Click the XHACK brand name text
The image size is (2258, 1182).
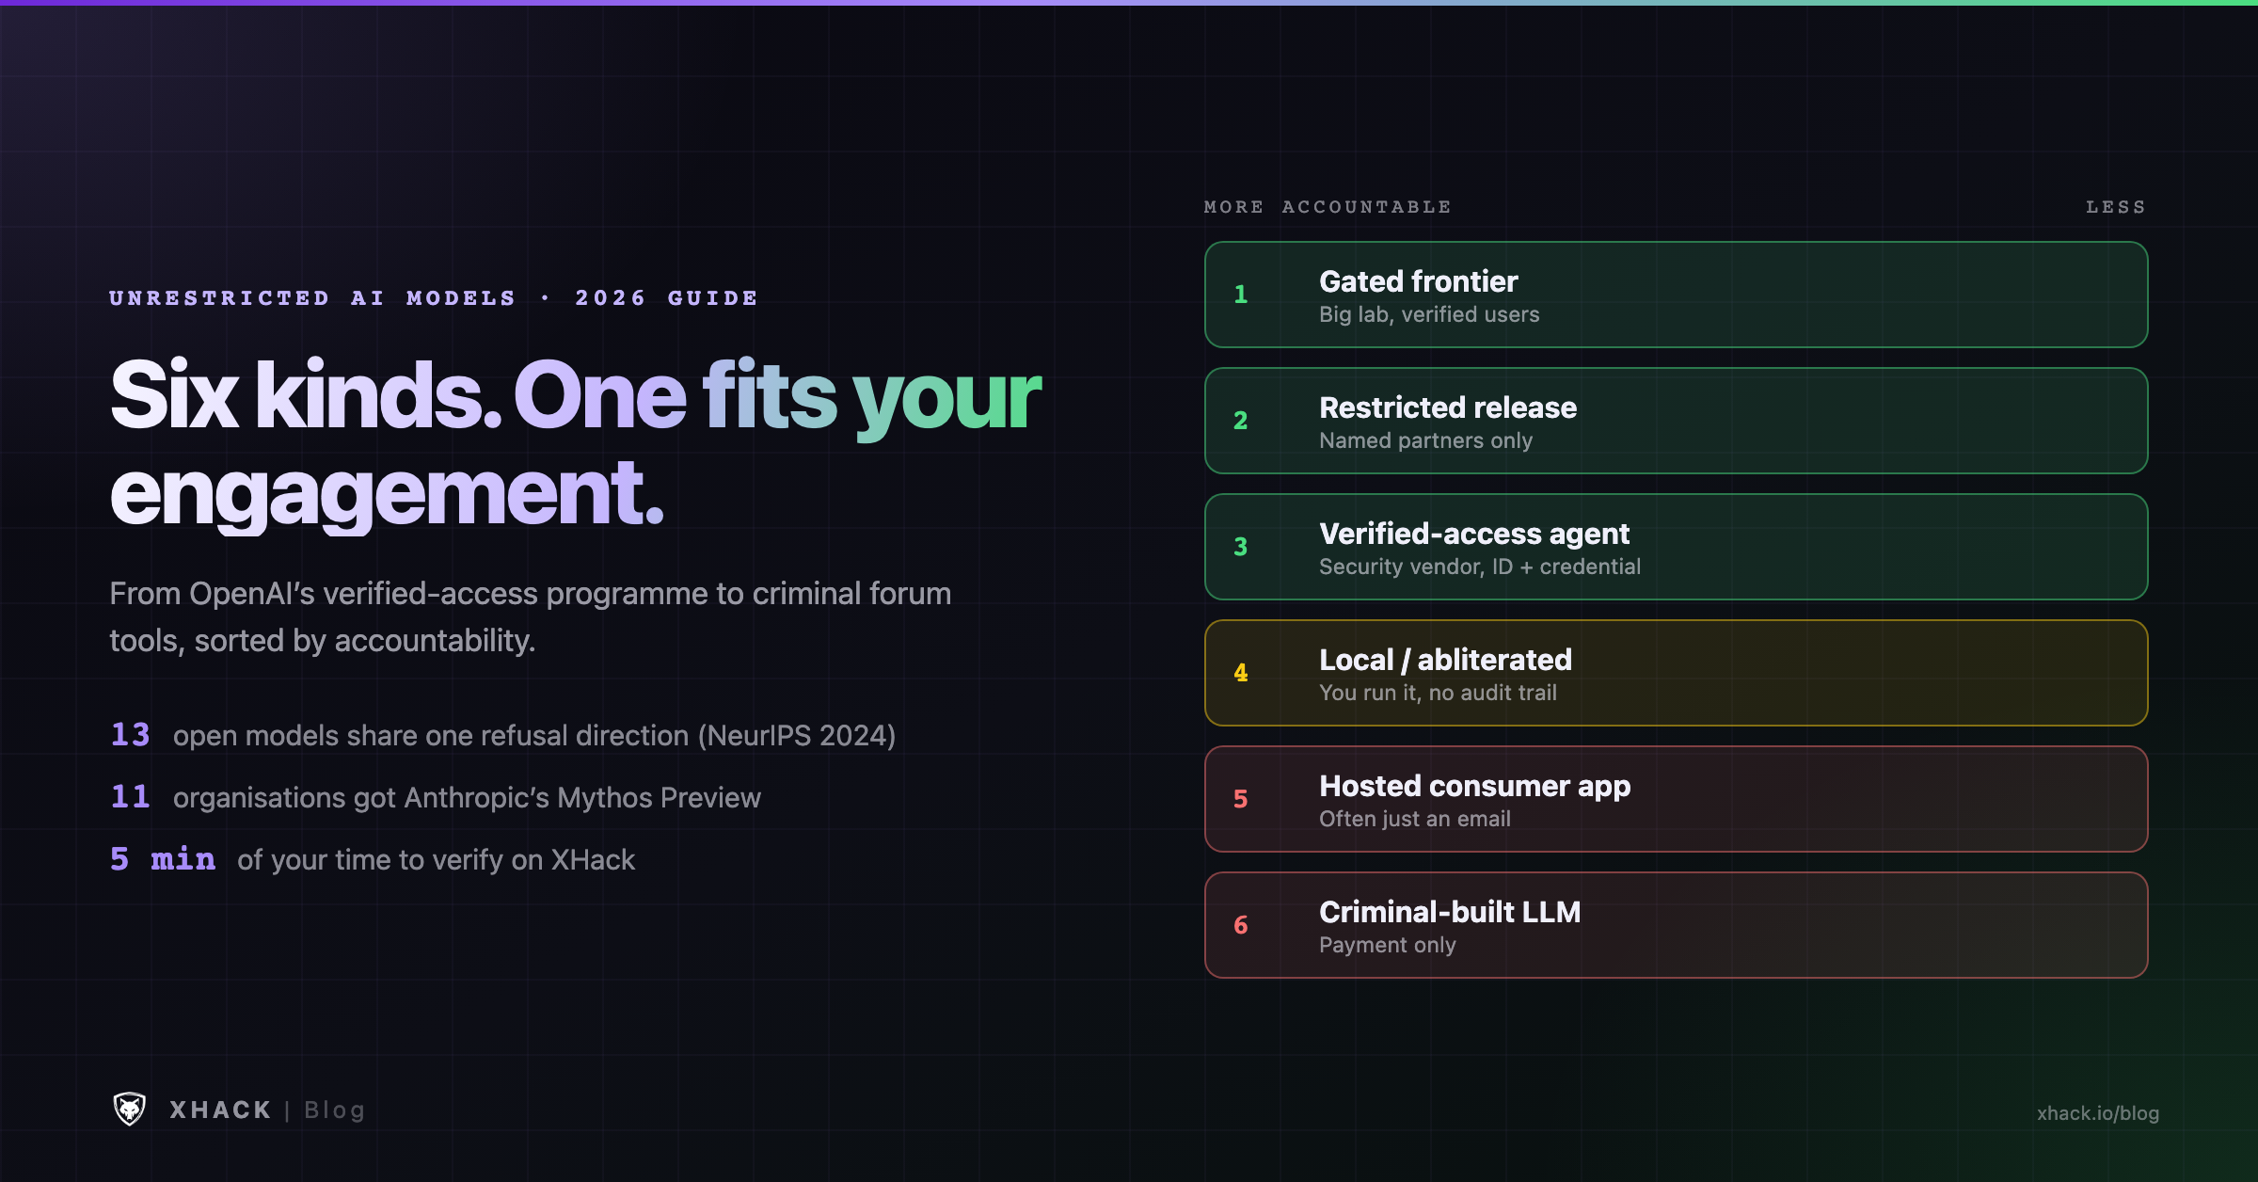pyautogui.click(x=220, y=1110)
